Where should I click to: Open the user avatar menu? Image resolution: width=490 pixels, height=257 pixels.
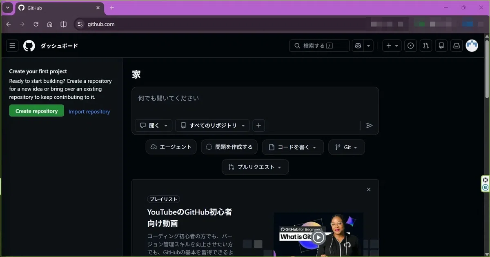click(x=472, y=46)
